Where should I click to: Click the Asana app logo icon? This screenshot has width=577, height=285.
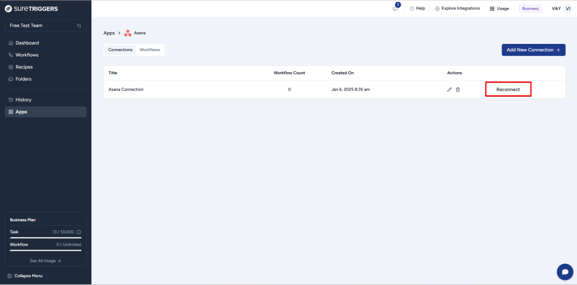click(128, 33)
